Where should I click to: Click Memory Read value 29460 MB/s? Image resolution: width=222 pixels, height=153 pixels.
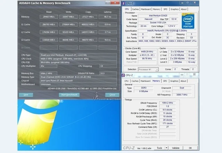[x=49, y=17]
